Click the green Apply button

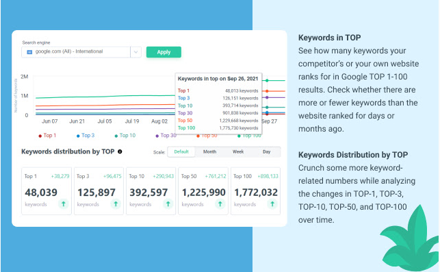pos(164,52)
